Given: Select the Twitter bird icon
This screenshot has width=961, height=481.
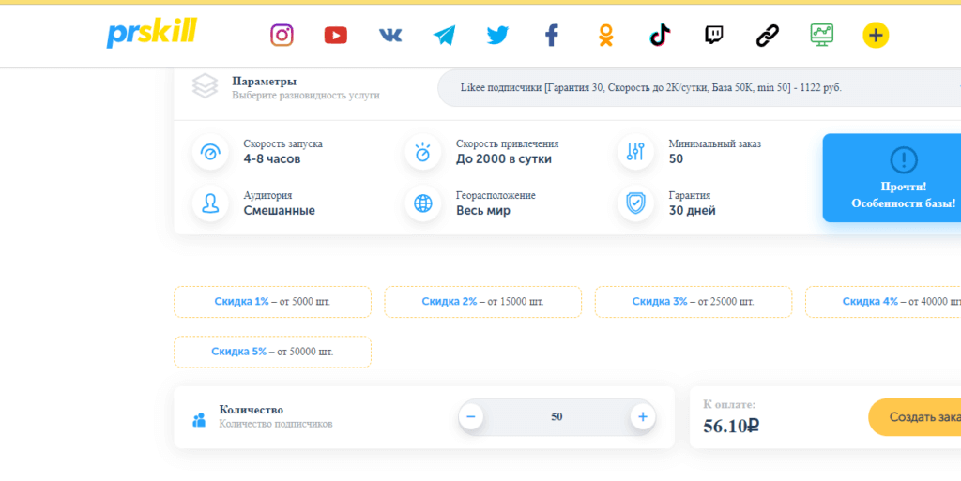Looking at the screenshot, I should coord(497,36).
